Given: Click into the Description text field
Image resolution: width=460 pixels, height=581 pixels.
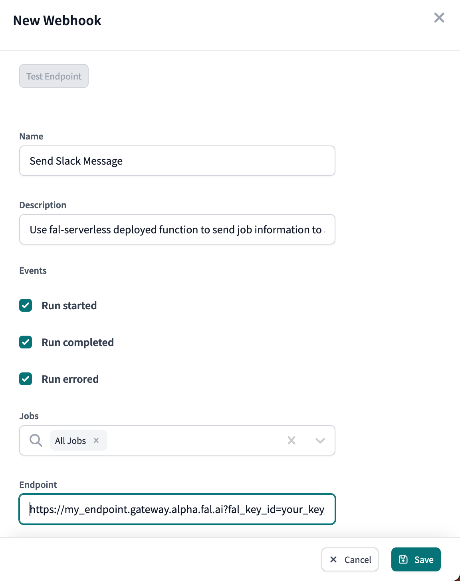Looking at the screenshot, I should click(177, 229).
